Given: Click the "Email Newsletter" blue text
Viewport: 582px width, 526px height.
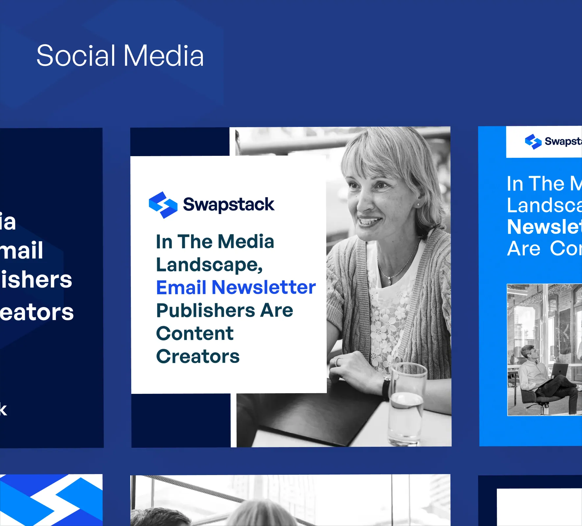Looking at the screenshot, I should tap(236, 287).
